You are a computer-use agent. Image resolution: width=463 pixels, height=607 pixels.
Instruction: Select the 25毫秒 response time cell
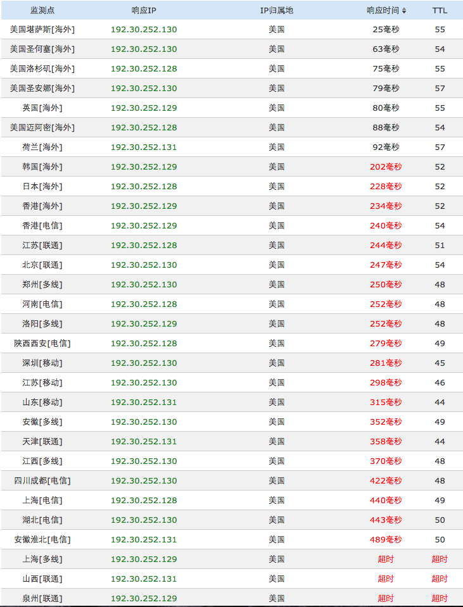pyautogui.click(x=386, y=29)
